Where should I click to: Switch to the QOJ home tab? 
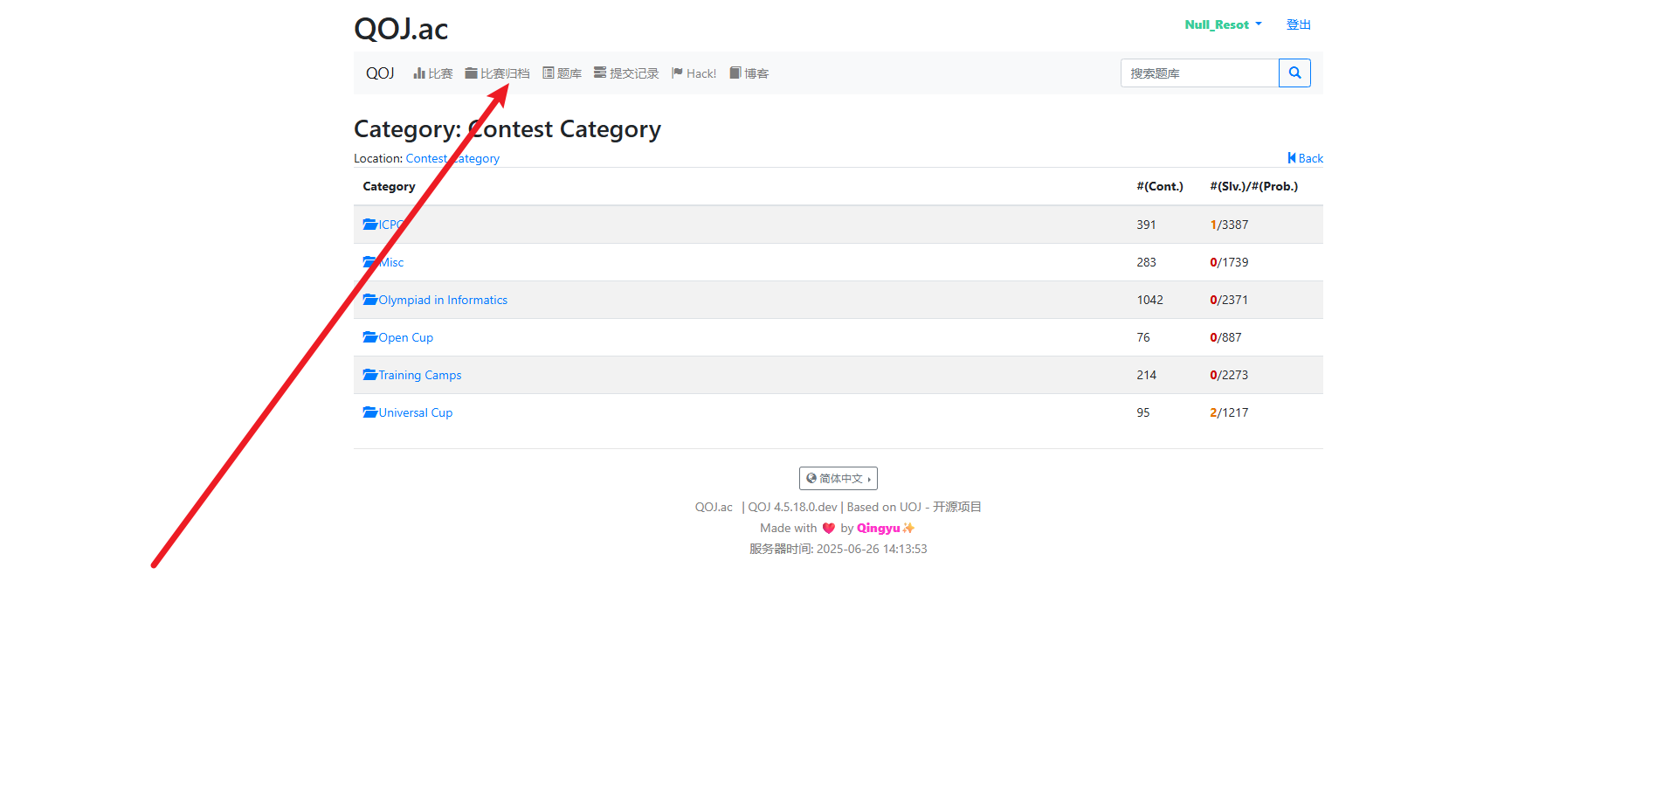point(380,73)
